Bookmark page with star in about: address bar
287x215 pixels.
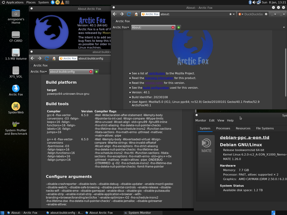pyautogui.click(x=230, y=14)
